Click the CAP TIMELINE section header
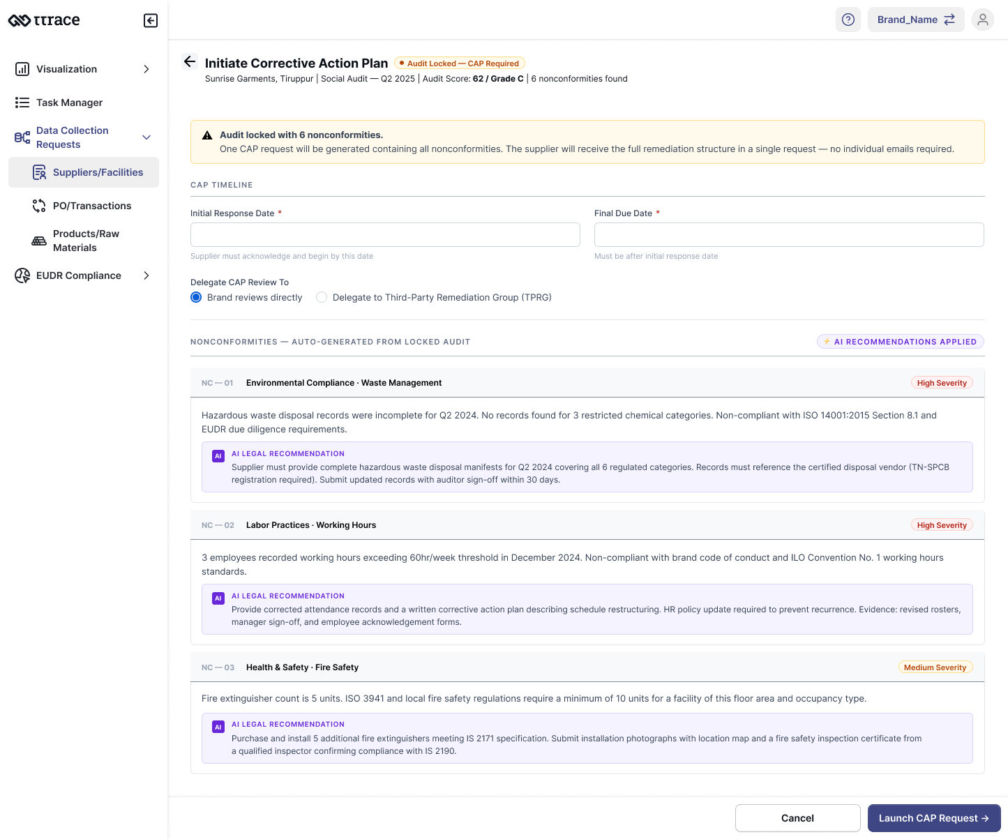The height and width of the screenshot is (839, 1008). pos(222,185)
